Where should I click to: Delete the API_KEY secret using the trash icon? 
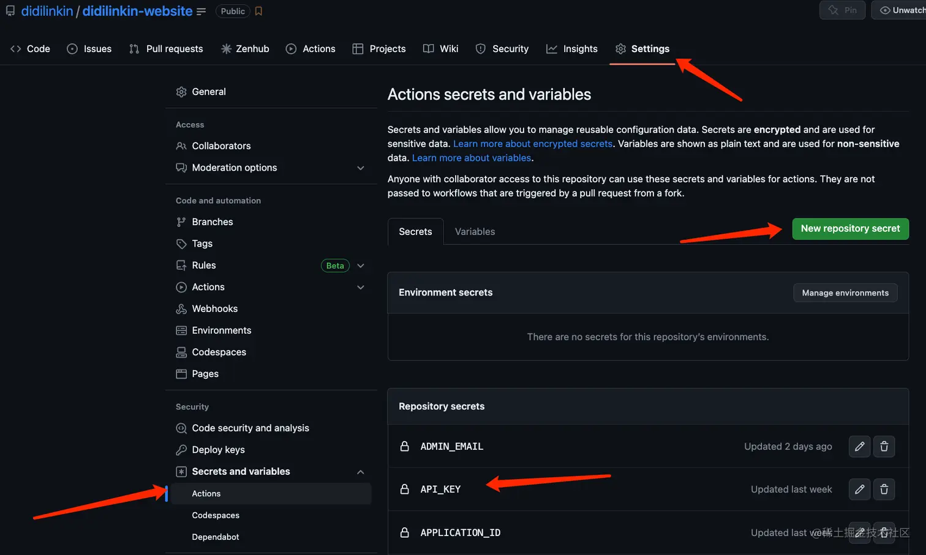[x=884, y=489]
